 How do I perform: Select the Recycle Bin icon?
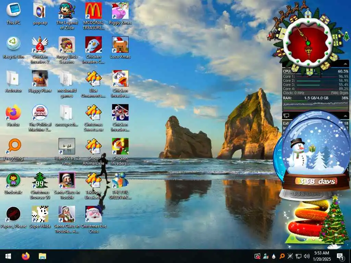[x=13, y=47]
